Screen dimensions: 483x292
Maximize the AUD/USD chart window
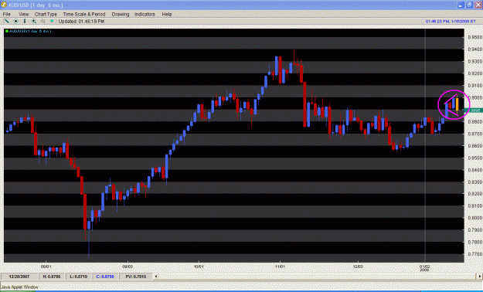(469, 5)
